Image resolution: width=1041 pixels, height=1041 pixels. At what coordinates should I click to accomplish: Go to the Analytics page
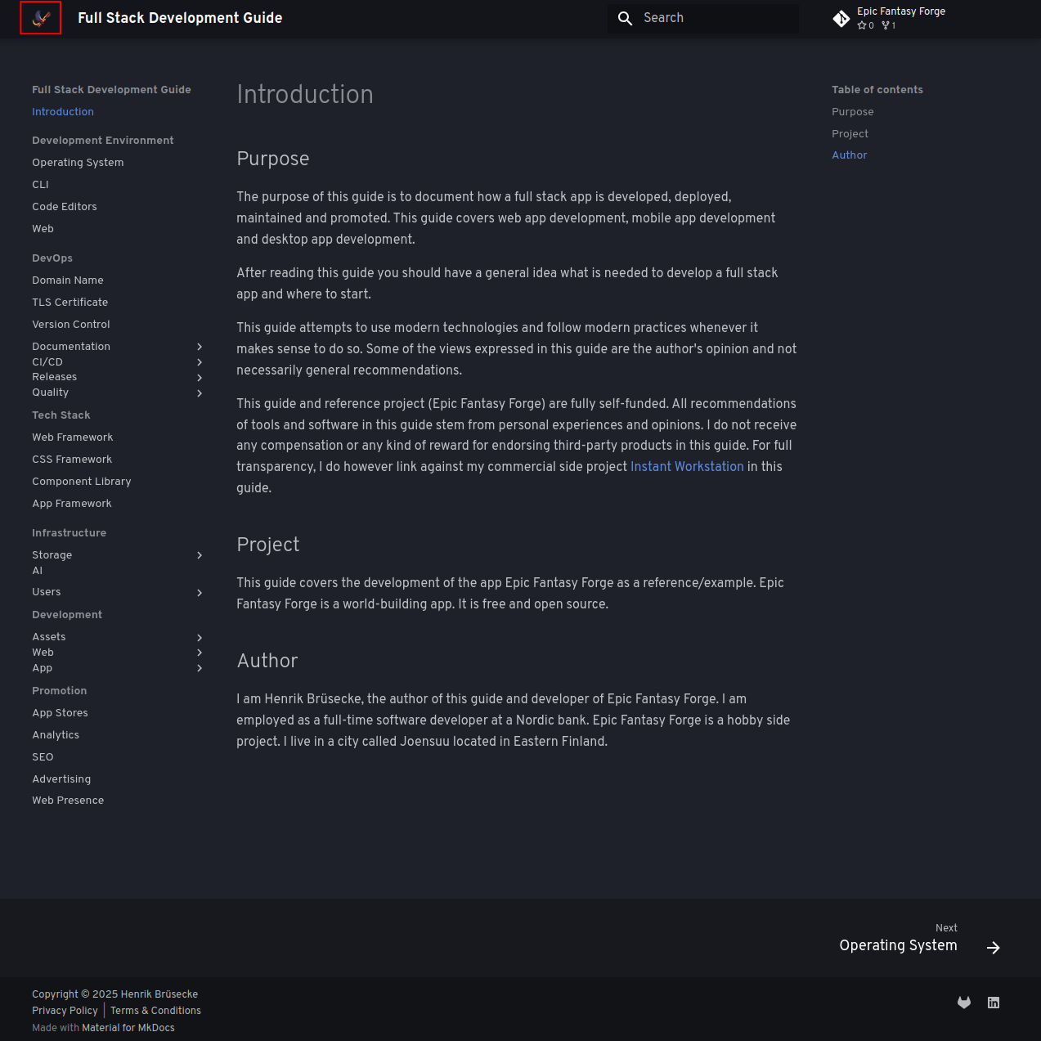[x=56, y=735]
